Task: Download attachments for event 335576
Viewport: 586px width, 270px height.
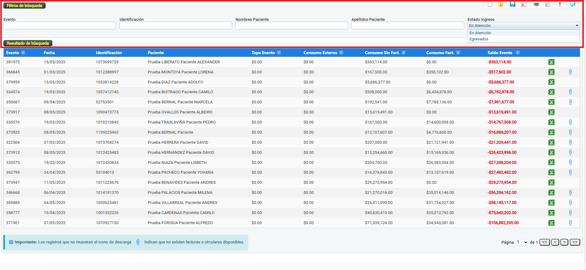Action: point(570,122)
